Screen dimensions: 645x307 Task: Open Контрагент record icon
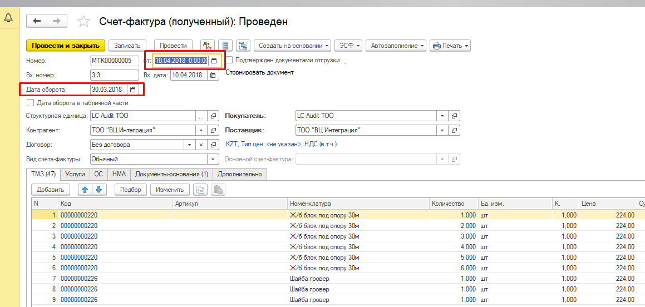(x=213, y=130)
